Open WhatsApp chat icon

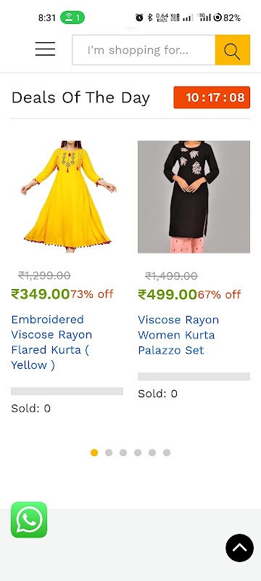tap(29, 519)
